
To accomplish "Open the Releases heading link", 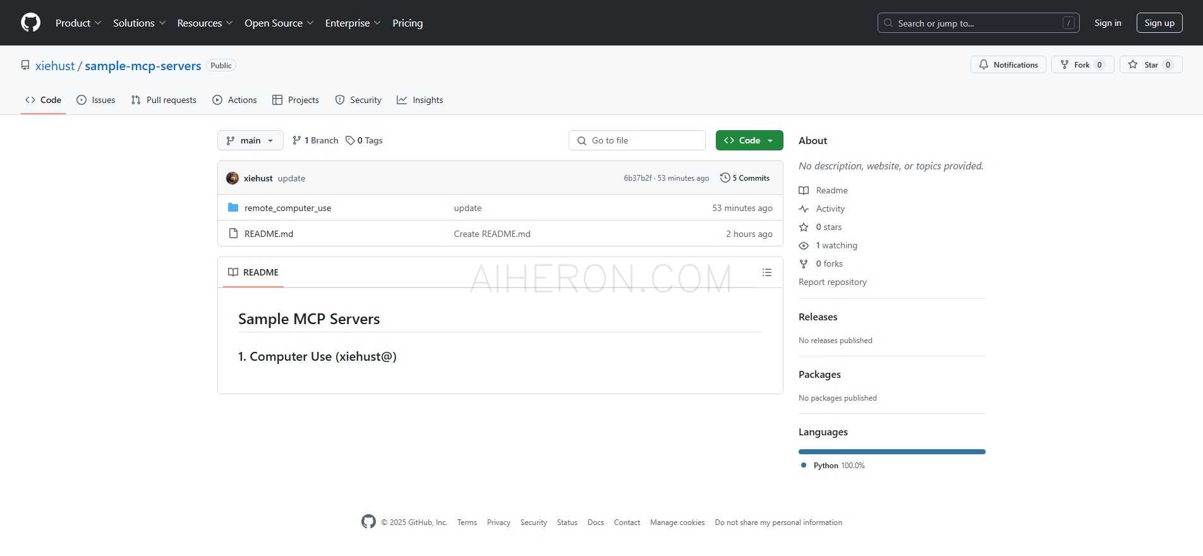I will tap(818, 317).
